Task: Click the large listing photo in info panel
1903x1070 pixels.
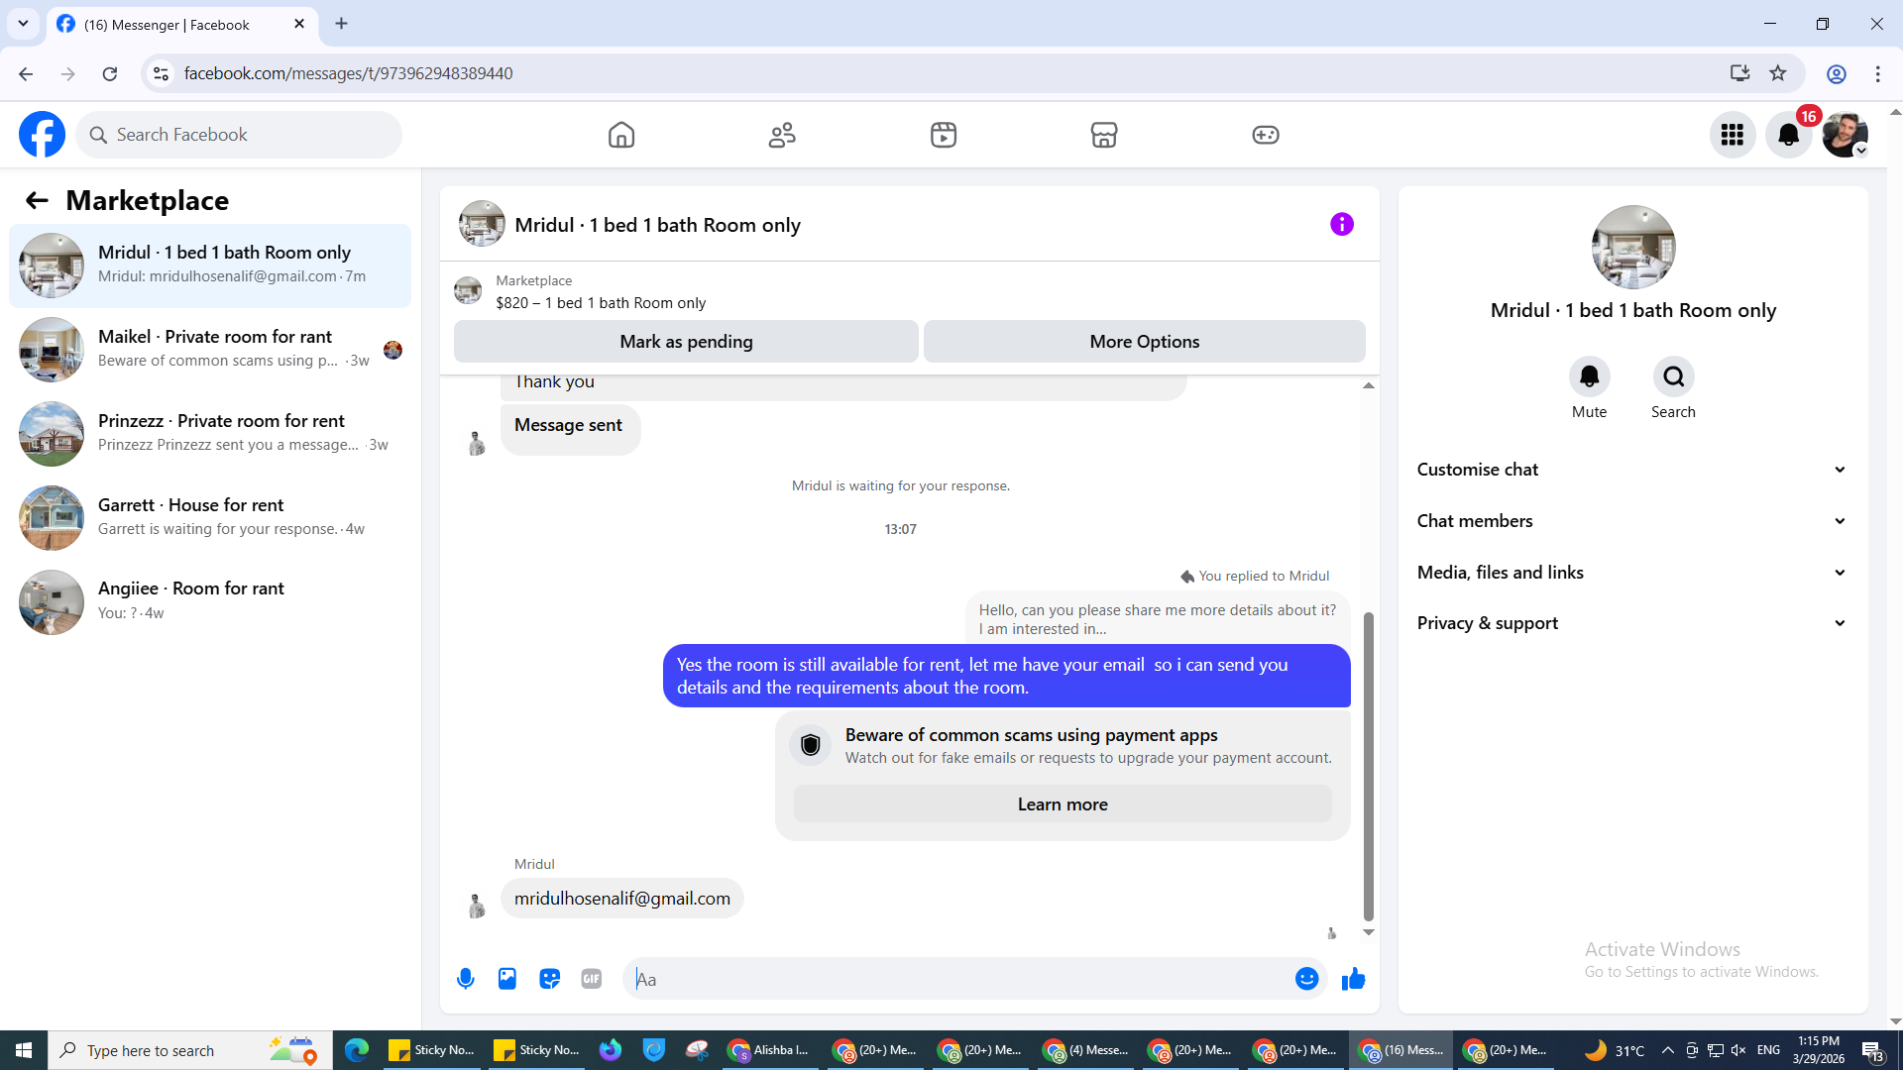Action: pos(1633,248)
